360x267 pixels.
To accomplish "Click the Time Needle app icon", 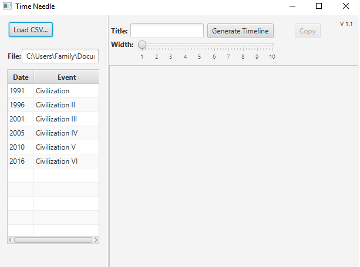I will (7, 6).
